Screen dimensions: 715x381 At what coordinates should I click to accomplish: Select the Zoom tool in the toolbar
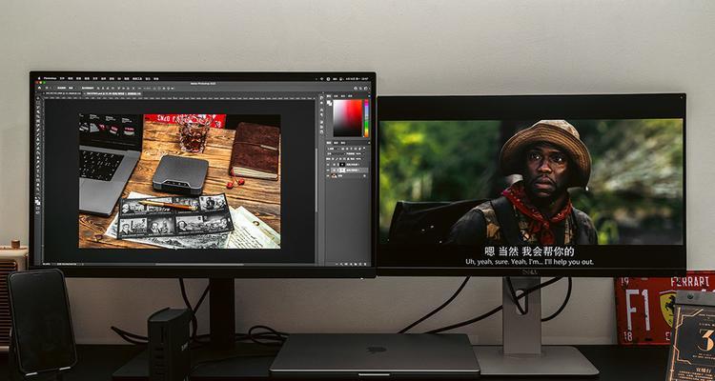tap(38, 190)
